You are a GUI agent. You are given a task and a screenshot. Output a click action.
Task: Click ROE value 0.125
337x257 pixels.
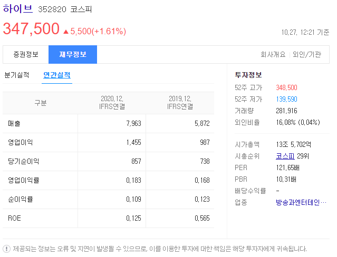133,218
